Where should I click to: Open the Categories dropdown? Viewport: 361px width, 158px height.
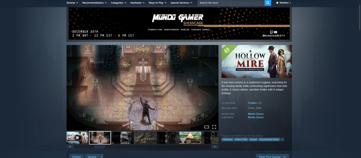click(x=119, y=3)
